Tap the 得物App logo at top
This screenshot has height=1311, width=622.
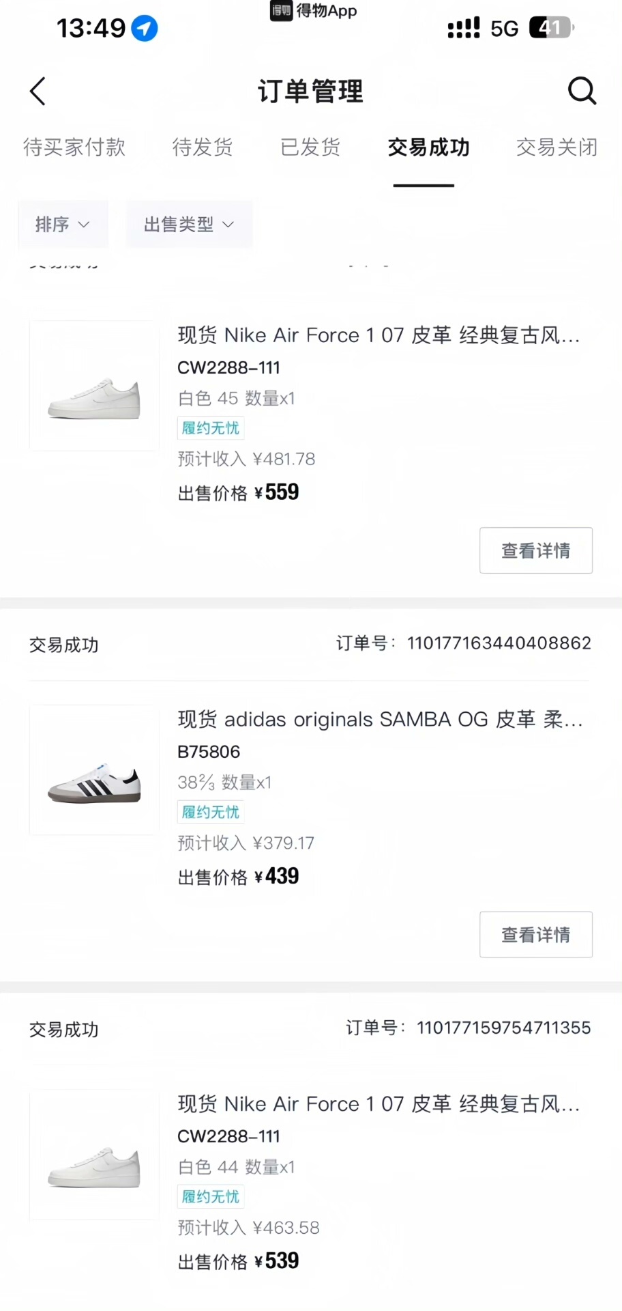coord(314,11)
